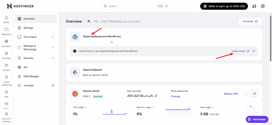Viewport: 272px width, 125px height.
Task: Open the three-dot VPS options menu
Action: 247,94
